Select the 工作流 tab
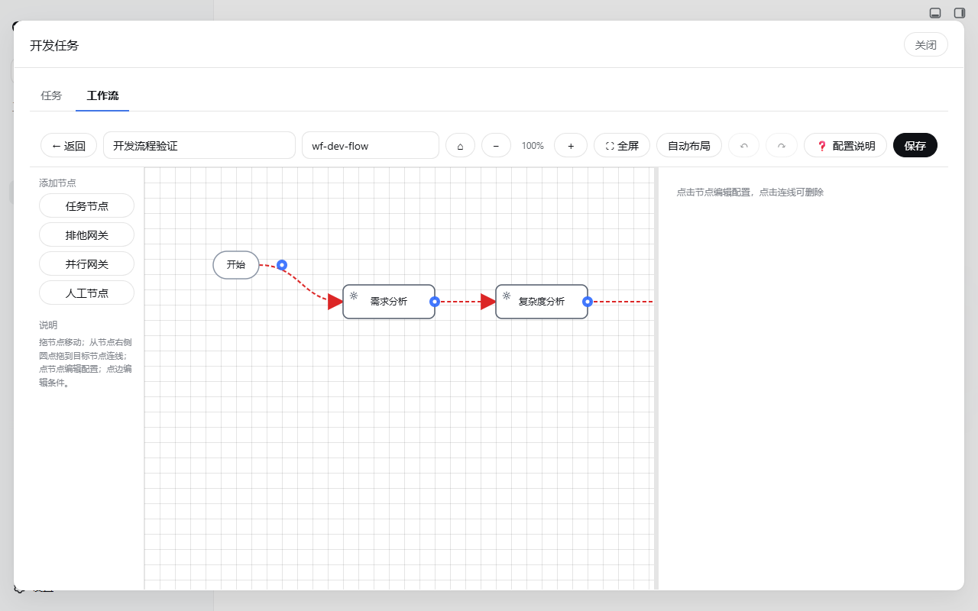The height and width of the screenshot is (611, 978). 102,95
